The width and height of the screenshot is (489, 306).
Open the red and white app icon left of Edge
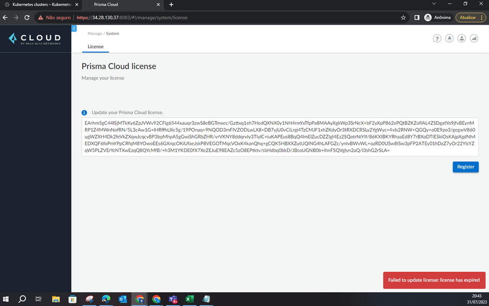[90, 299]
